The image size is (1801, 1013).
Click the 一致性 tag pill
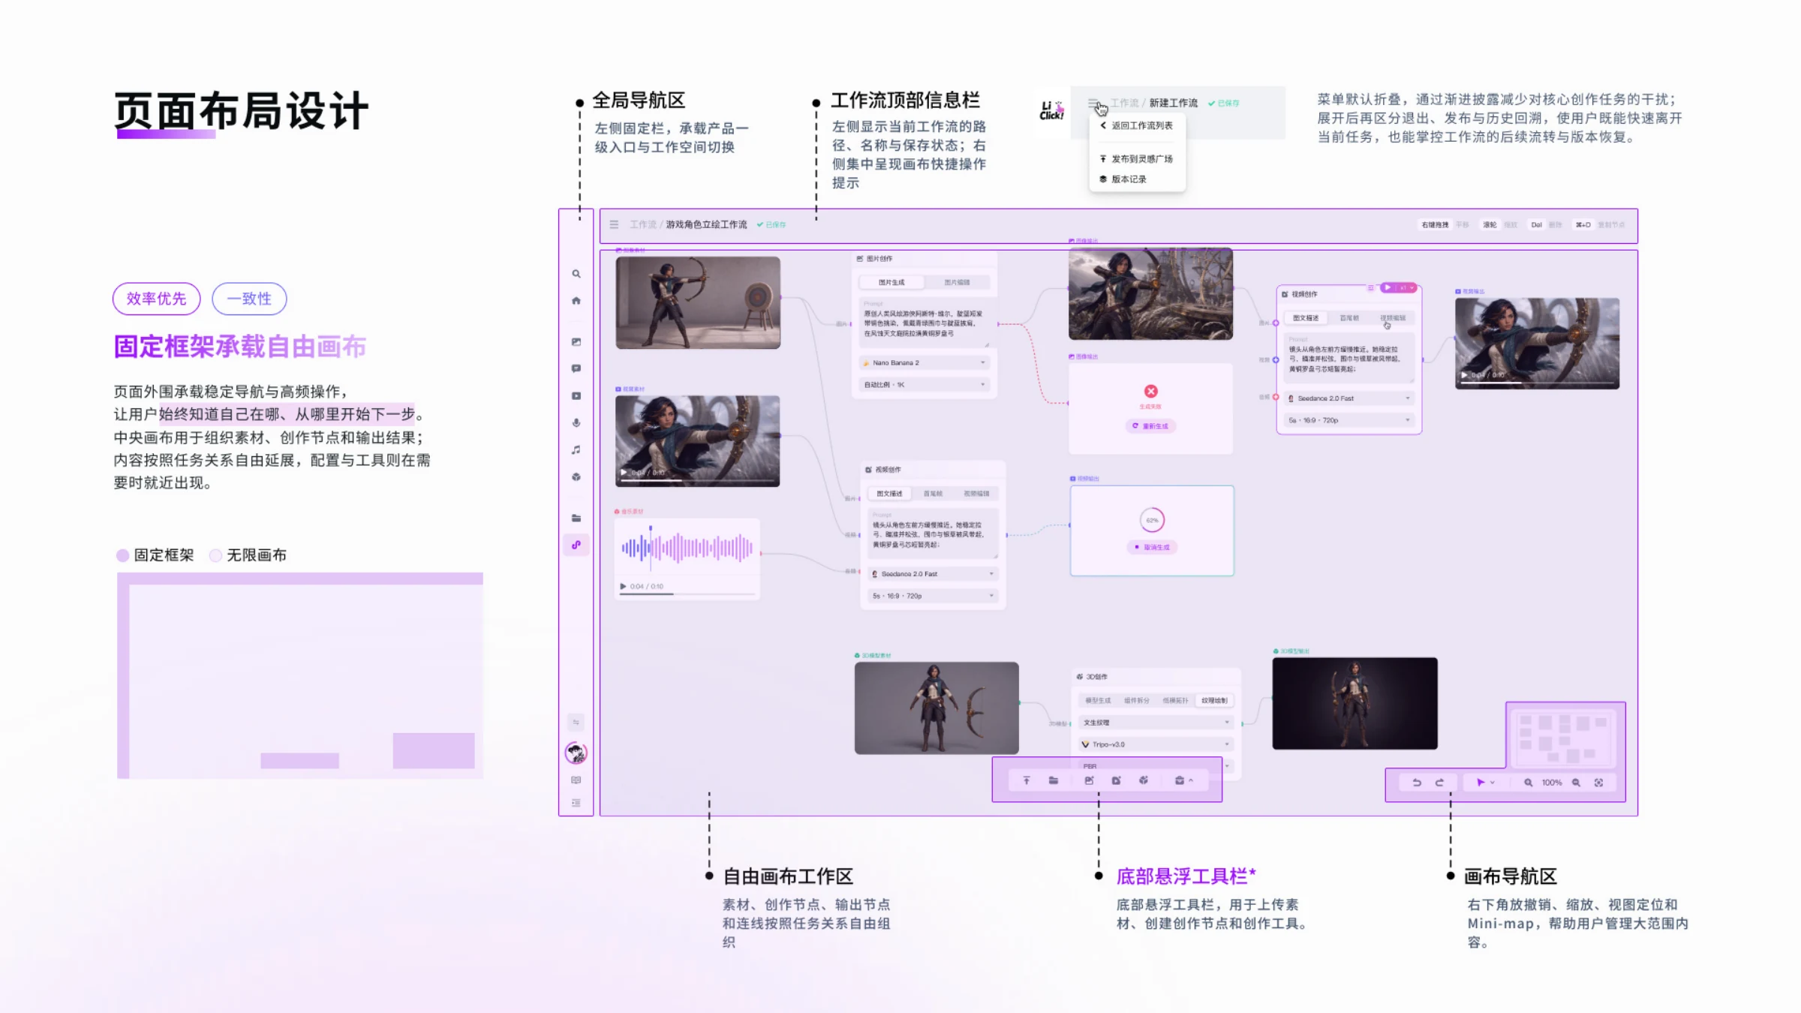[x=249, y=299]
